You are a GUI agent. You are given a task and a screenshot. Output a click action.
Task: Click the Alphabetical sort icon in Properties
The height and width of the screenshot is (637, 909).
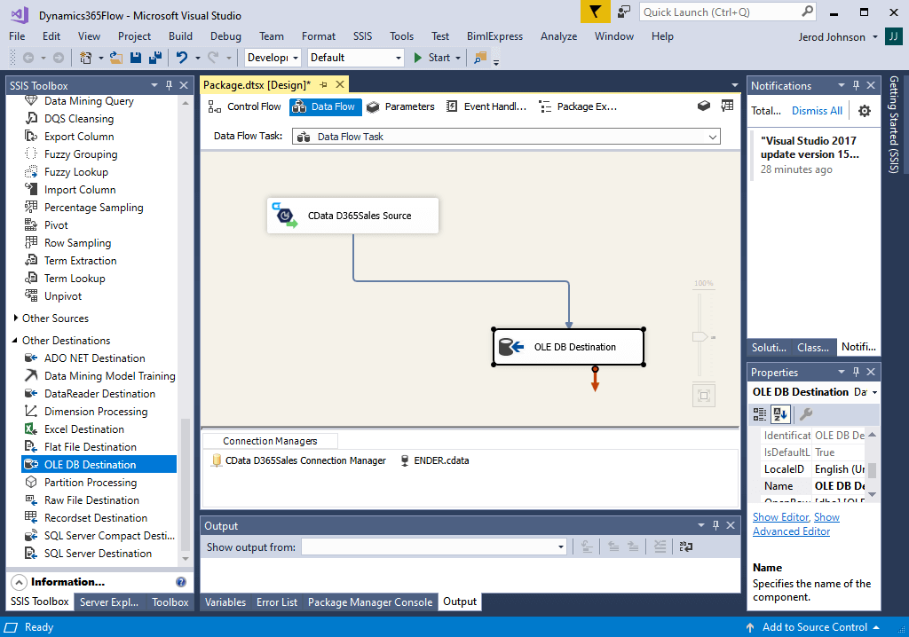(x=781, y=414)
